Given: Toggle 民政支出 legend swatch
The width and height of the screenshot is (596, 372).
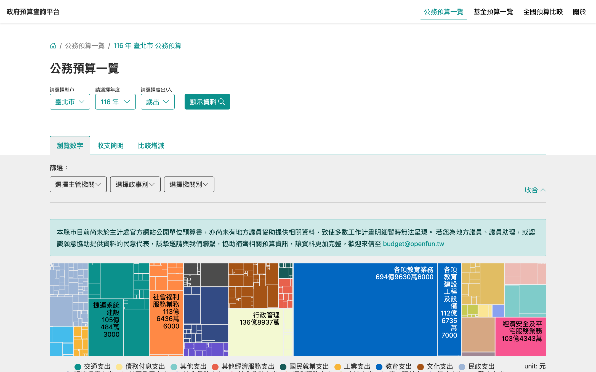Looking at the screenshot, I should pyautogui.click(x=462, y=367).
